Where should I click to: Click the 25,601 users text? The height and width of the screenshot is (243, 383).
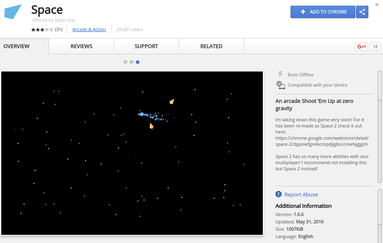(x=130, y=29)
